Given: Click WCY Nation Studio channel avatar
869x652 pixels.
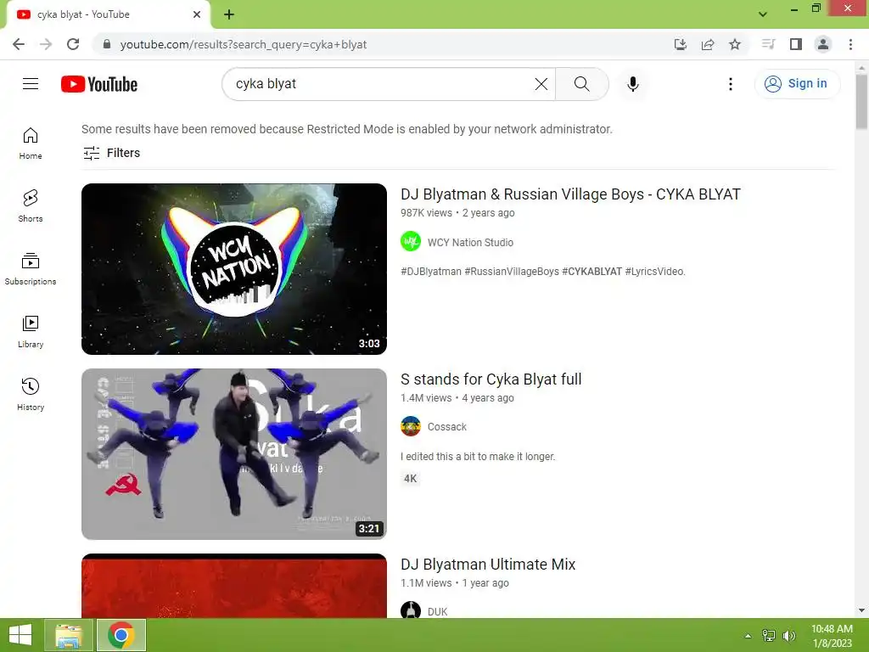Looking at the screenshot, I should (411, 242).
